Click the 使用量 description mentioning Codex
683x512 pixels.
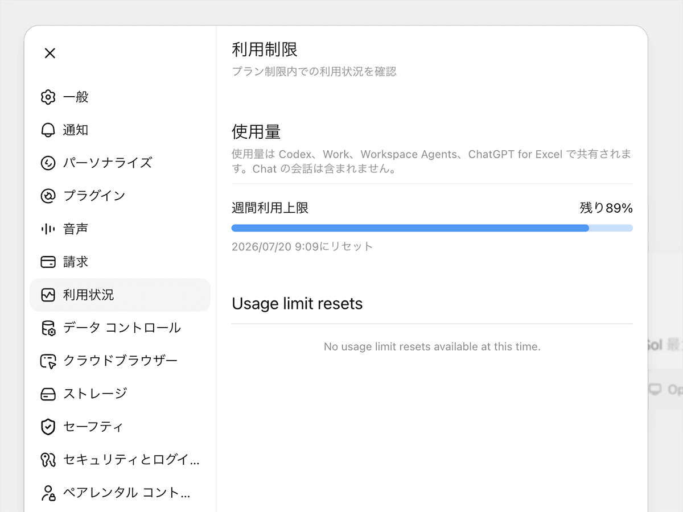click(432, 162)
